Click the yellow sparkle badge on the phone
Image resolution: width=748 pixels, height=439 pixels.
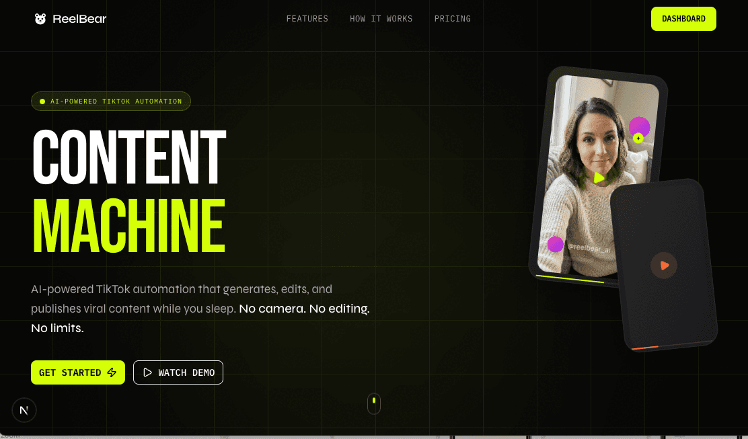[x=638, y=138]
